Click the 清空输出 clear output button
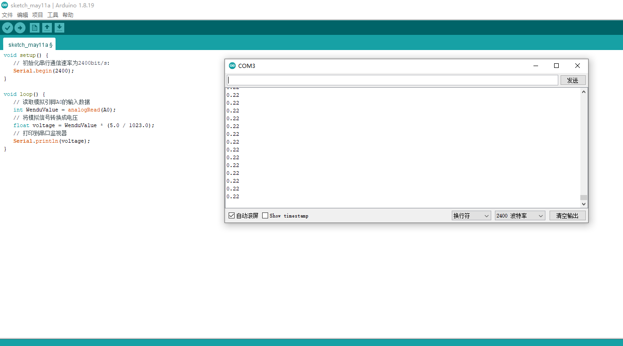The image size is (623, 346). [567, 216]
